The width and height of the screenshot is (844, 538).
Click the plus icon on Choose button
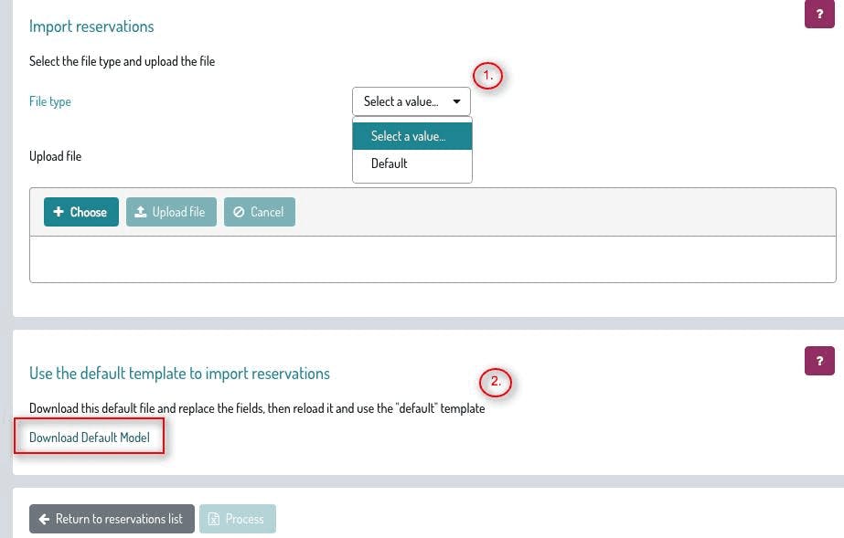59,212
